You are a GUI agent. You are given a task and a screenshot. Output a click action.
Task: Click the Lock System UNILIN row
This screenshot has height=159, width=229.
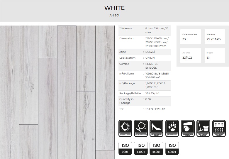144,58
